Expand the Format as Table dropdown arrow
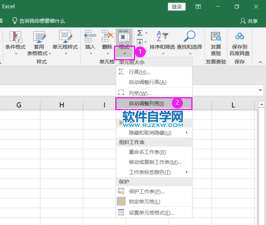 50,54
